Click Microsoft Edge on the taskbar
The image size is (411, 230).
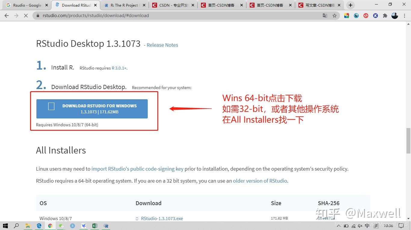point(39,226)
